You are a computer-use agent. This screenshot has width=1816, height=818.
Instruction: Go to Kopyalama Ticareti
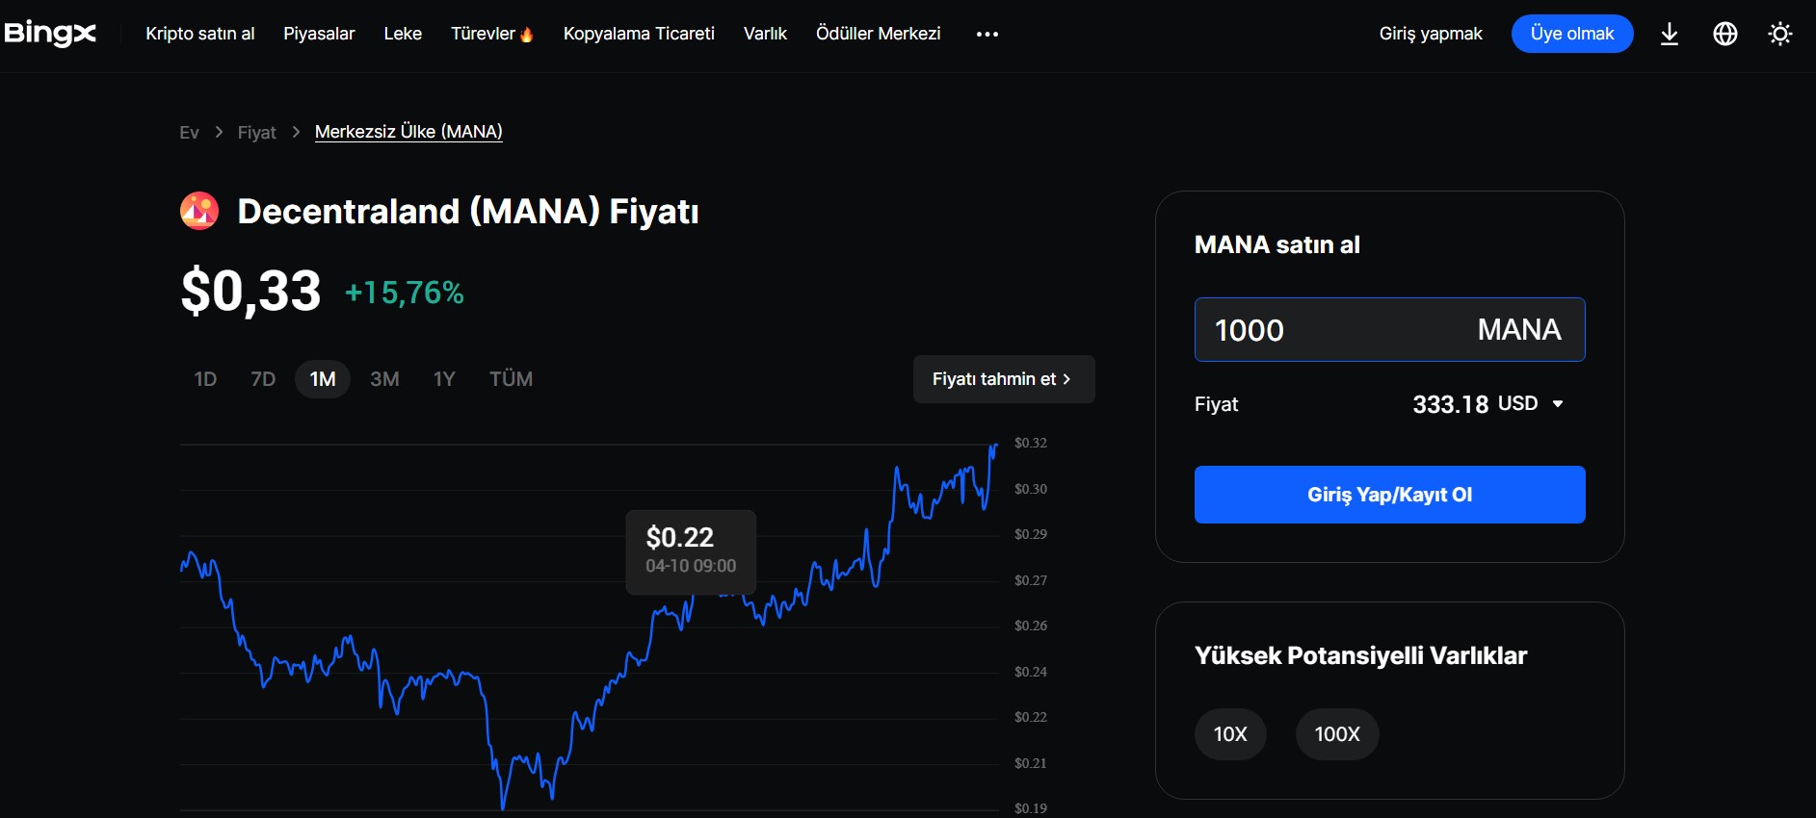coord(639,34)
